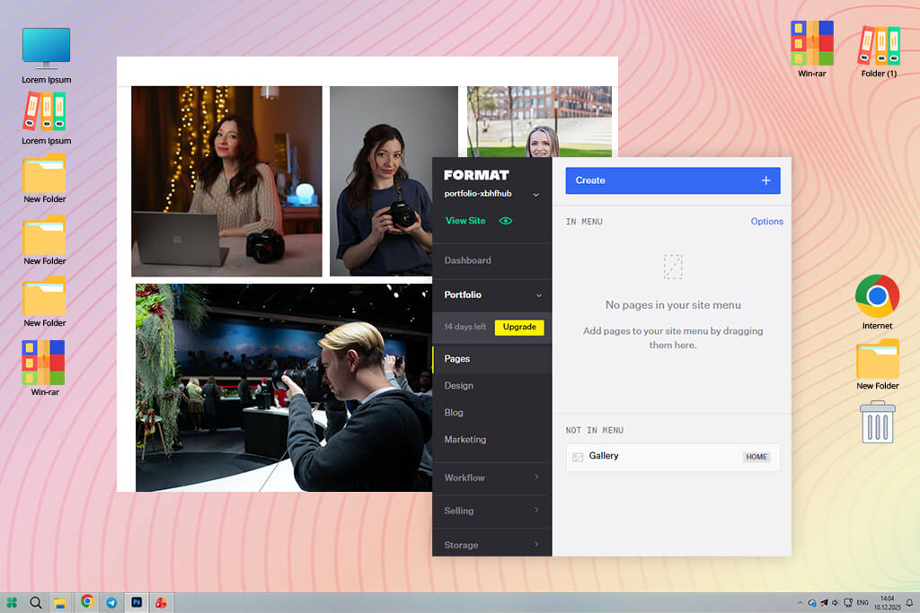Open the Start menu clover icon
This screenshot has width=920, height=613.
pyautogui.click(x=13, y=602)
